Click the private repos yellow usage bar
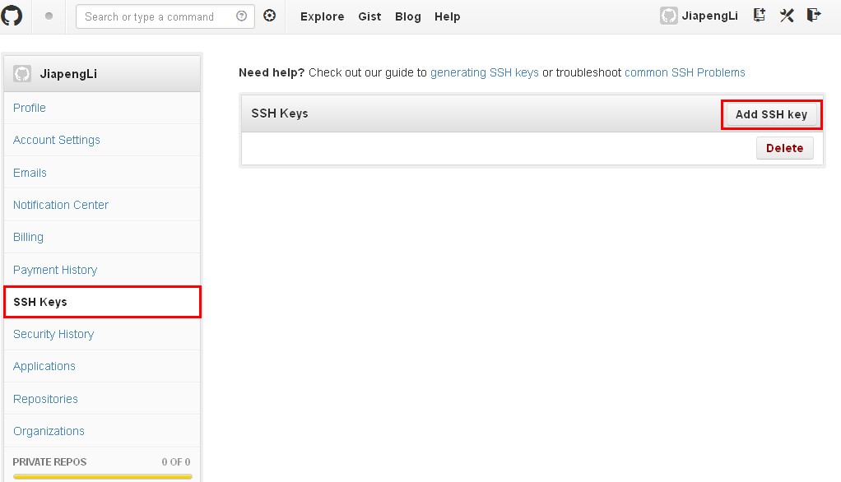The width and height of the screenshot is (841, 482). 102,476
